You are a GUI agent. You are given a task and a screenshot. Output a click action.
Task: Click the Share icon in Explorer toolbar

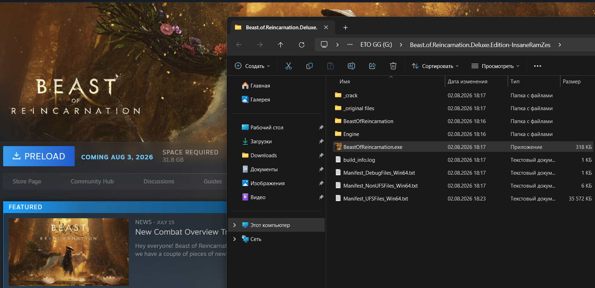coord(372,66)
